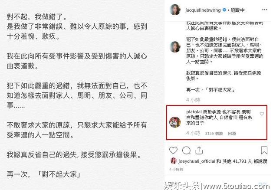
Task: Click the 4 小時 caption timestamp
Action: click(193, 100)
